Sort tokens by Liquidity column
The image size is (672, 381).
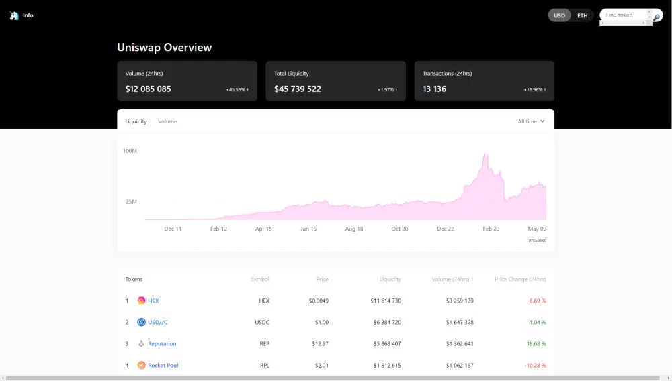point(390,279)
